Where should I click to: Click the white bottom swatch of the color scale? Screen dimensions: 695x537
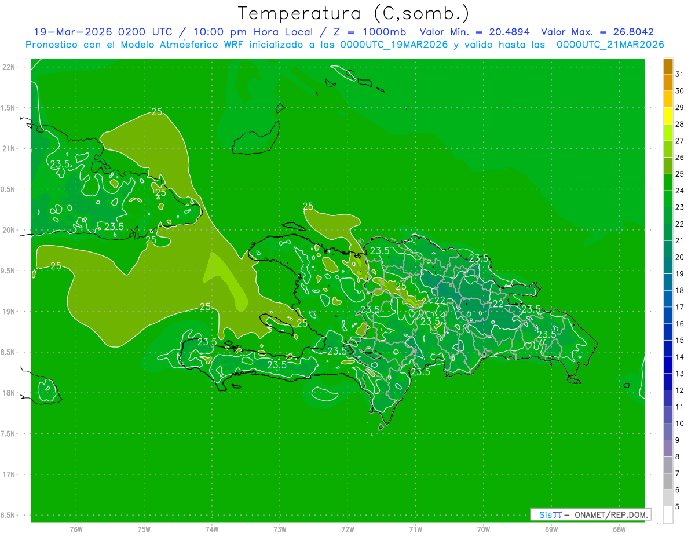[x=668, y=515]
